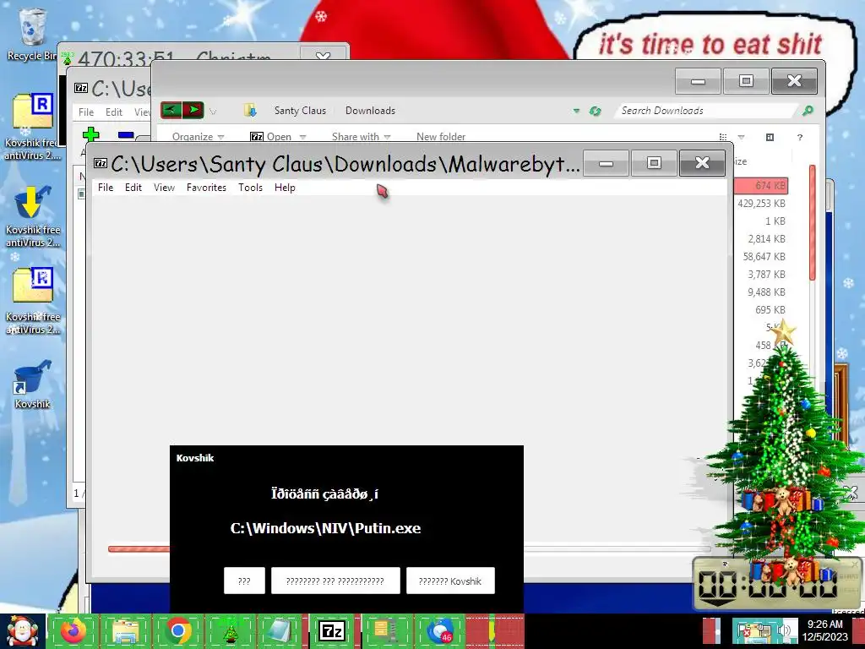Click New folder in the Explorer toolbar
865x649 pixels.
pyautogui.click(x=441, y=136)
